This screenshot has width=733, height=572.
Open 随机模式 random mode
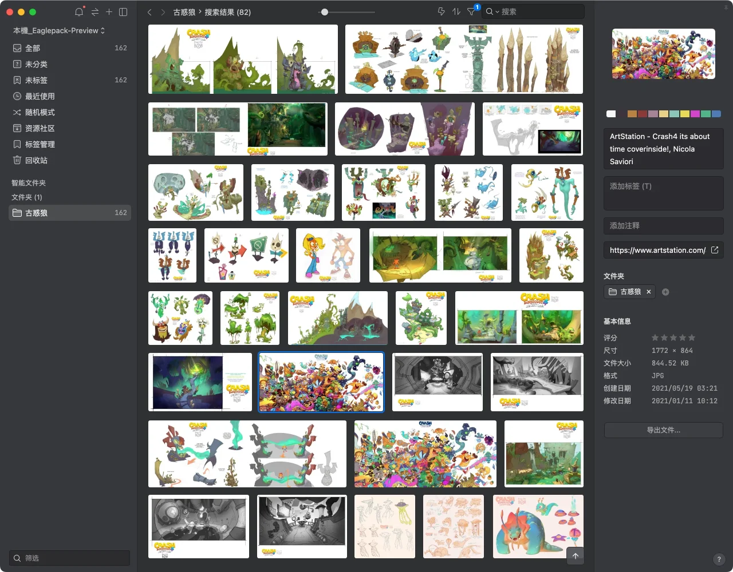(x=69, y=112)
